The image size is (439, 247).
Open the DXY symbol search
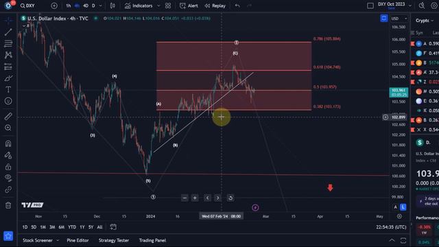coord(27,5)
